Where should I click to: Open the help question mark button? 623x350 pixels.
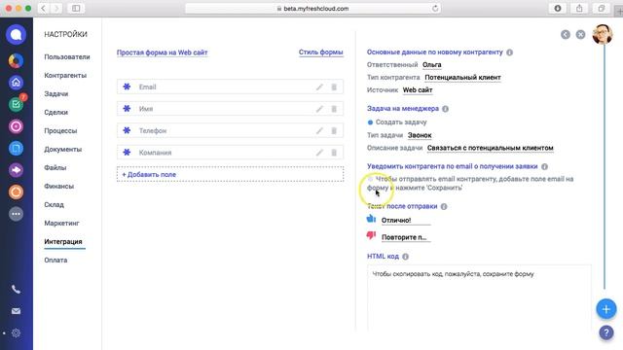(606, 332)
